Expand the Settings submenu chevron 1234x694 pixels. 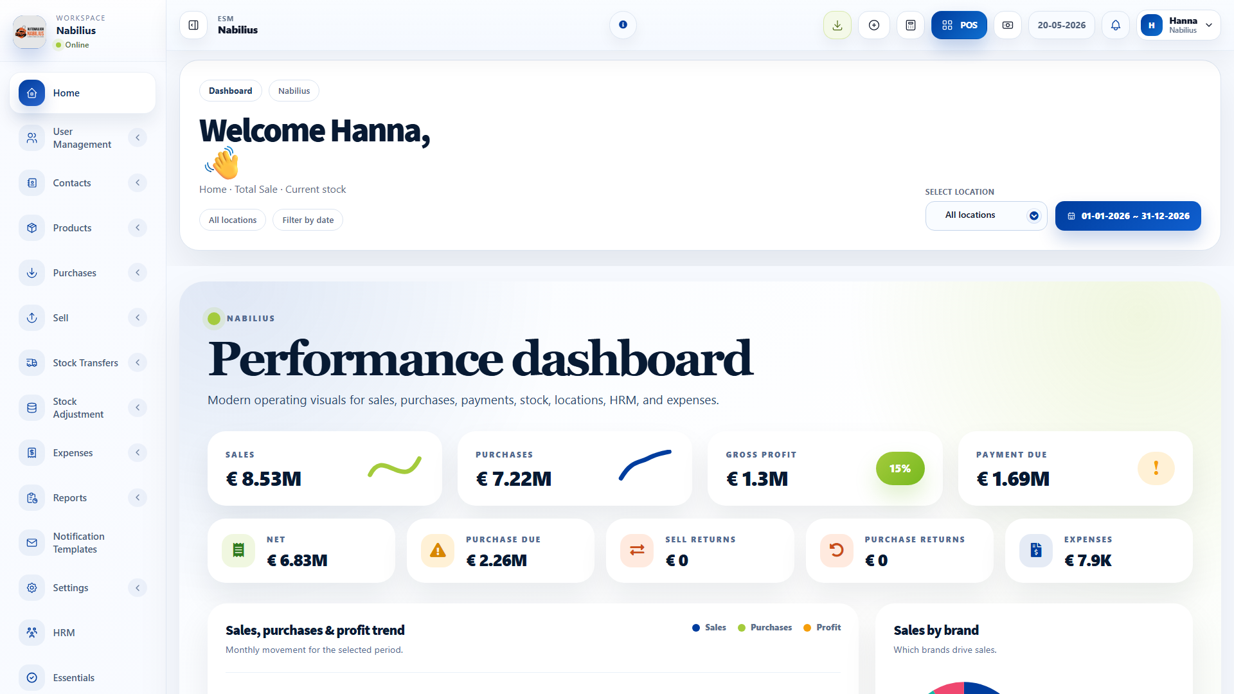[x=138, y=588]
